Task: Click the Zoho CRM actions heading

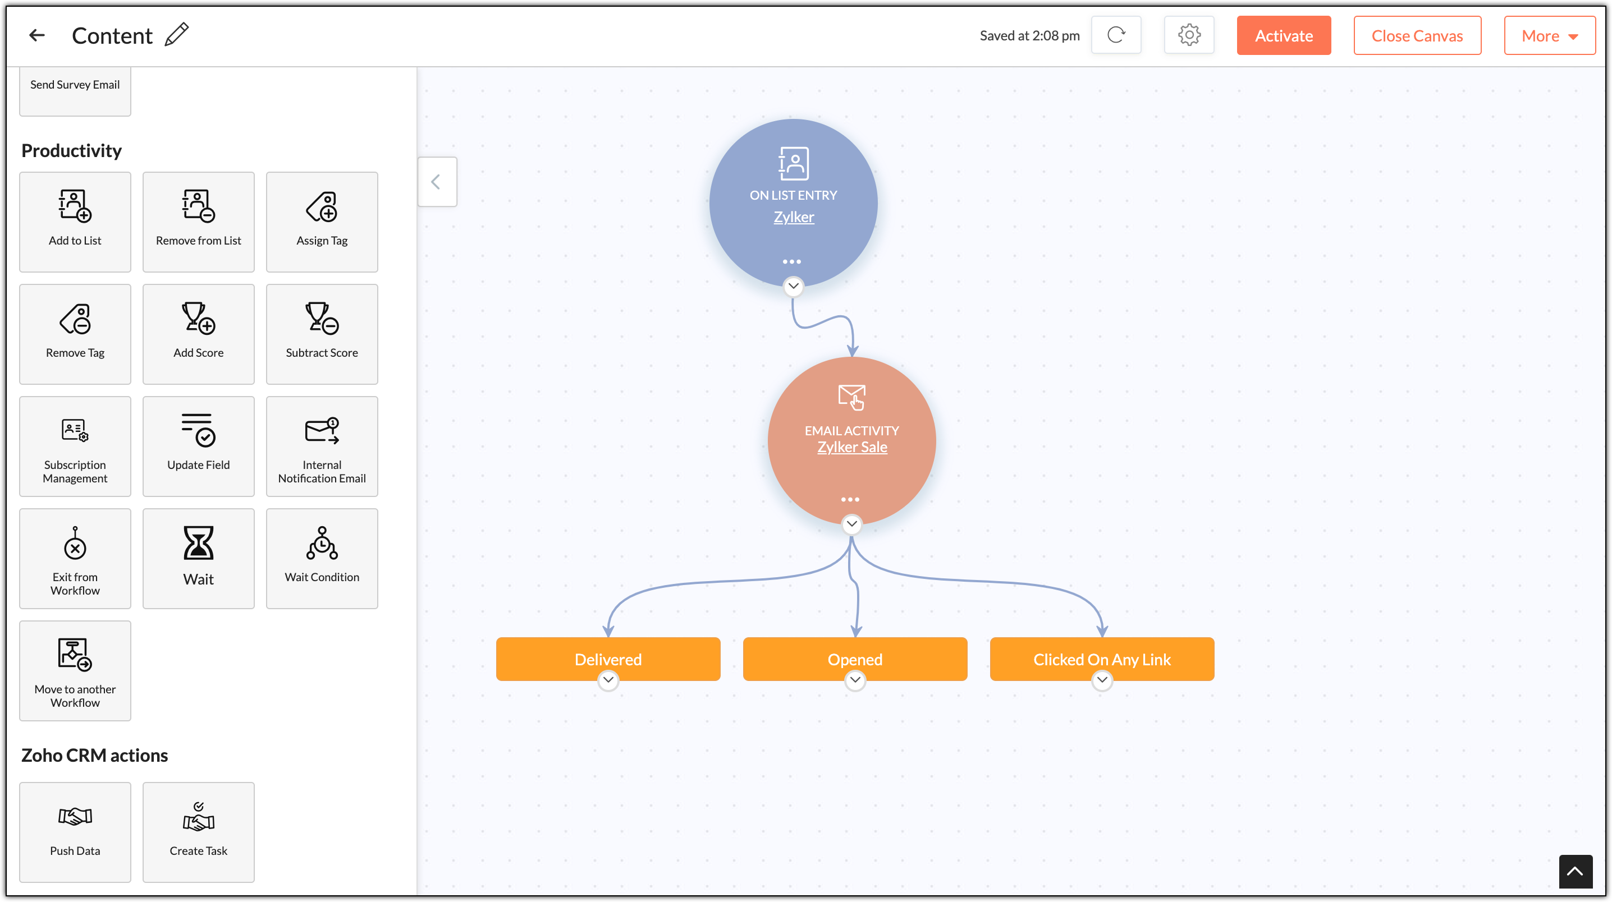Action: coord(94,755)
